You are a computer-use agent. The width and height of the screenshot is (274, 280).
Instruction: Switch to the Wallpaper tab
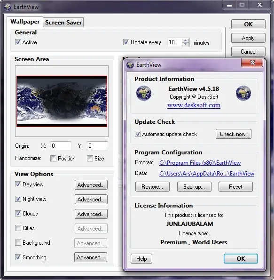pos(25,22)
